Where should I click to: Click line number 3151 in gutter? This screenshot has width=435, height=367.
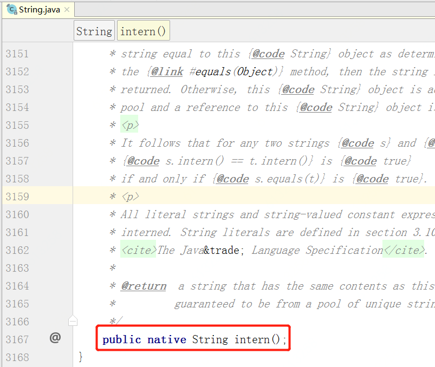17,54
